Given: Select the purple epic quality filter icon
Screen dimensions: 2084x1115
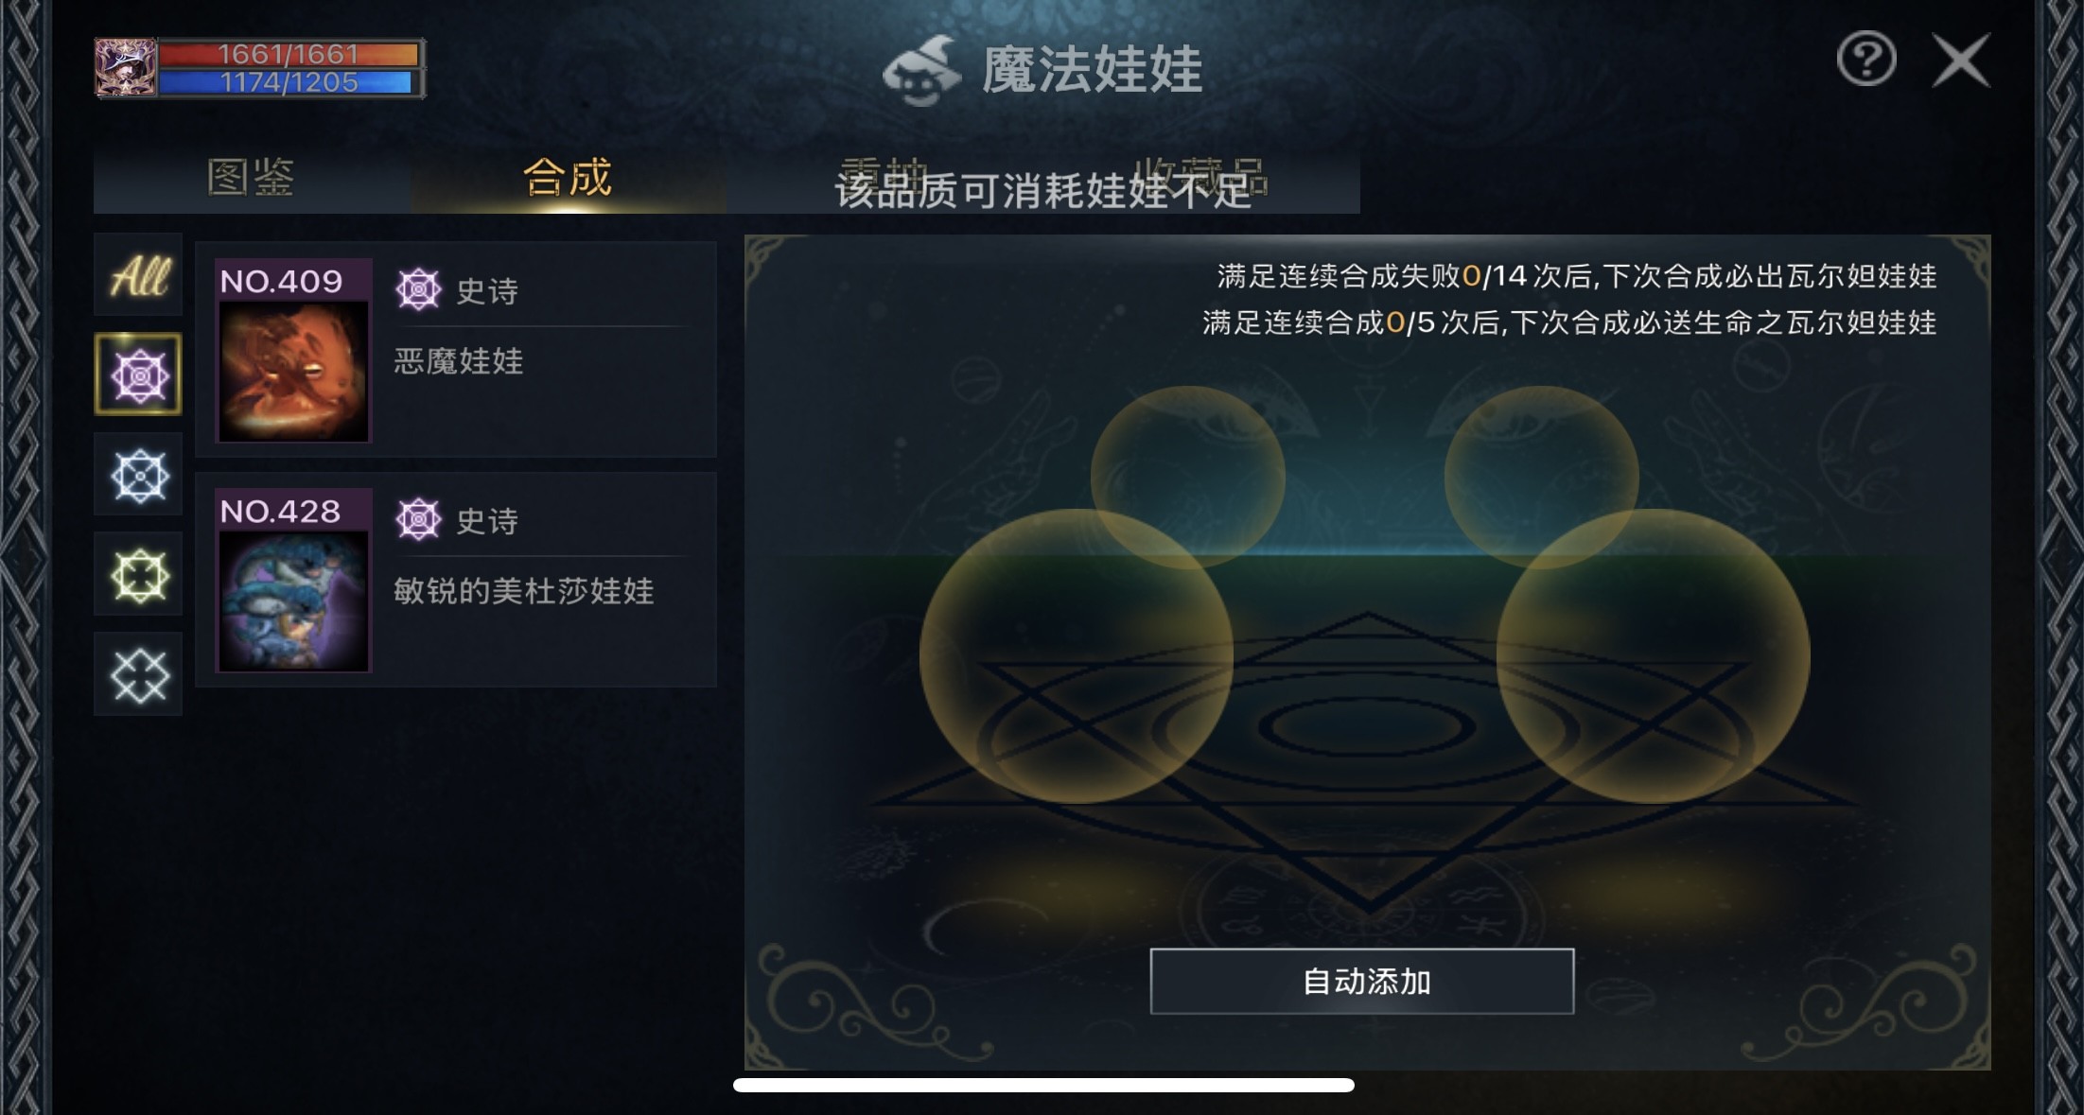Looking at the screenshot, I should click(138, 375).
